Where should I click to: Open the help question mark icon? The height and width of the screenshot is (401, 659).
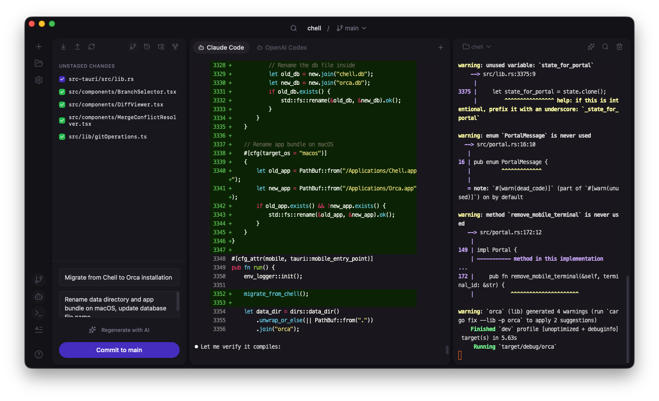pos(39,354)
